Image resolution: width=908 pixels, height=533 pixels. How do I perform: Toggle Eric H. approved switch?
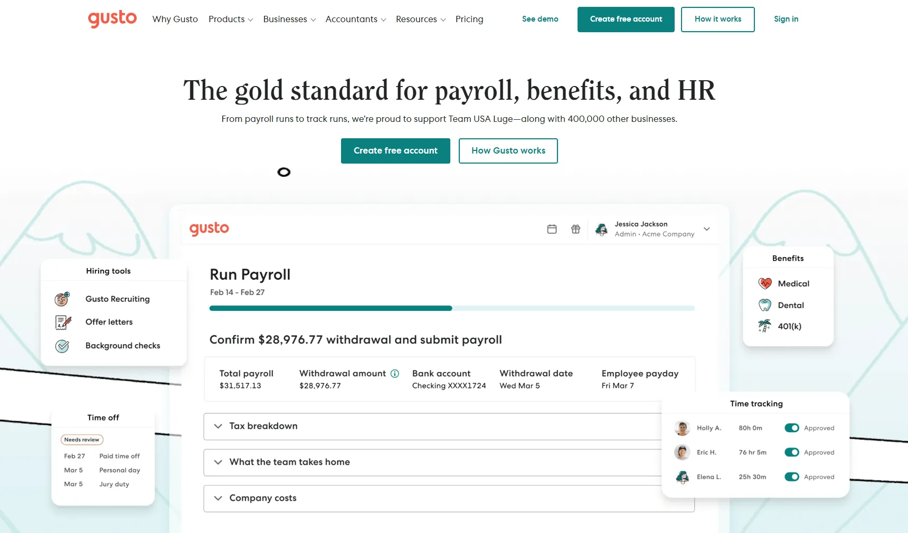pyautogui.click(x=791, y=452)
